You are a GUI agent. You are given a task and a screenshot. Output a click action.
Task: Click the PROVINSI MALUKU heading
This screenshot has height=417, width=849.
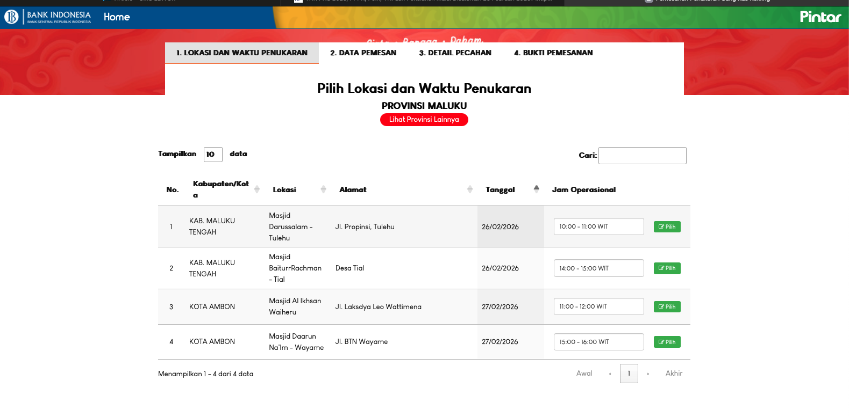pos(424,106)
